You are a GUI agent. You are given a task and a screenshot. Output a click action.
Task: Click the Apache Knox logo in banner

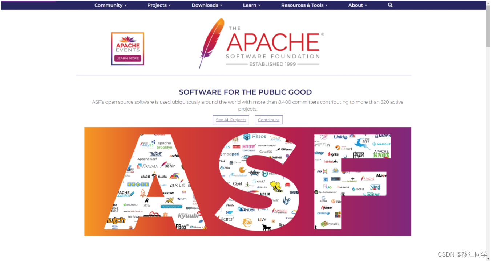tap(381, 154)
